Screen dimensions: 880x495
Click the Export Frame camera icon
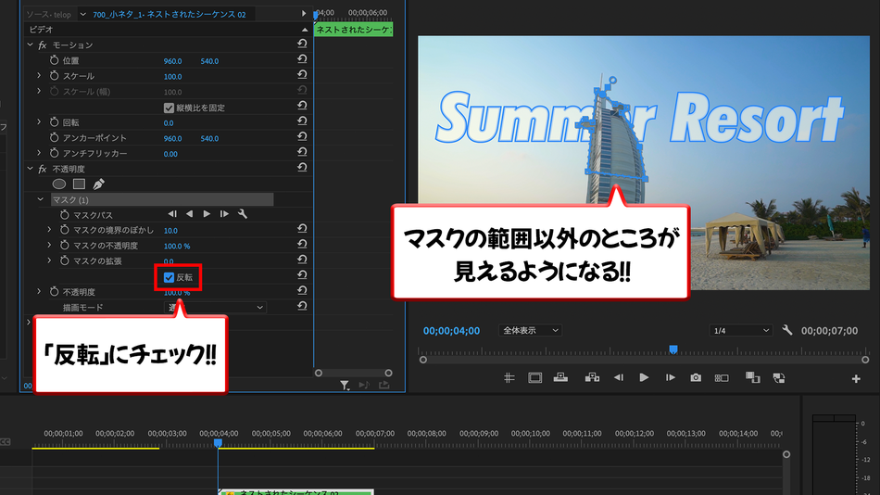[696, 377]
